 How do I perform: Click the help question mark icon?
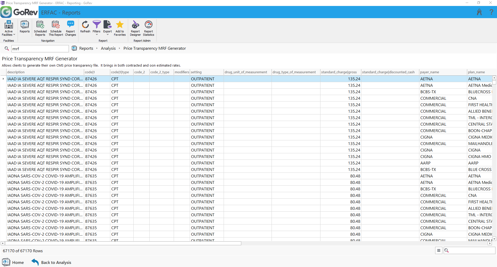491,12
